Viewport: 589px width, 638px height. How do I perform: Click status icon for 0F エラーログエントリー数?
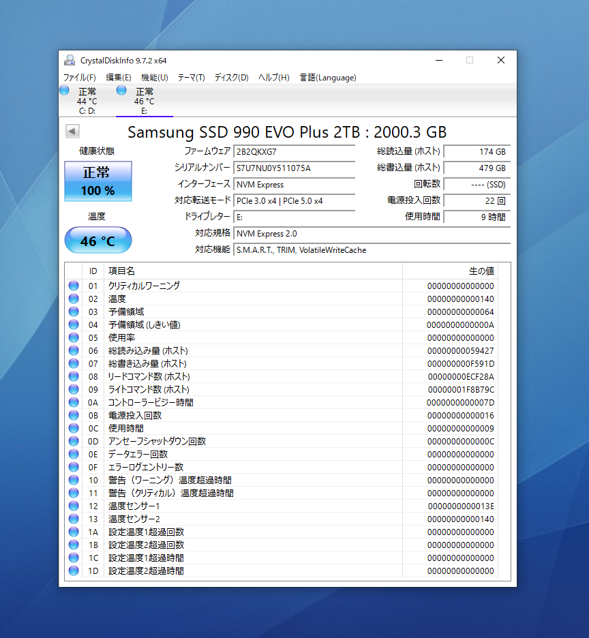[74, 467]
